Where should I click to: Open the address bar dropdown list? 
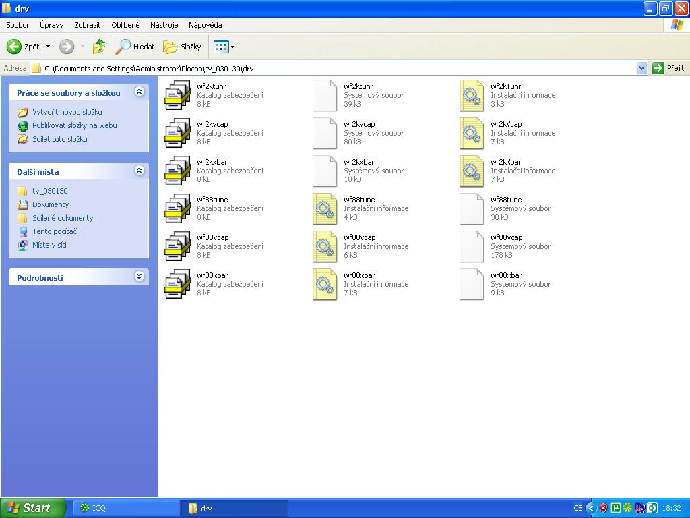[x=641, y=68]
